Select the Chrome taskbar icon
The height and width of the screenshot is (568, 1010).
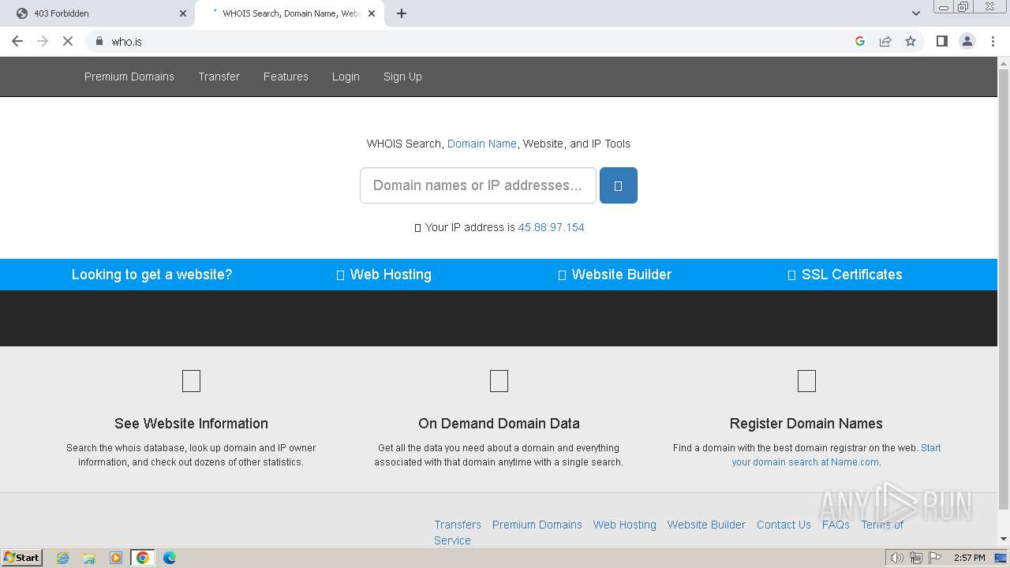(143, 558)
